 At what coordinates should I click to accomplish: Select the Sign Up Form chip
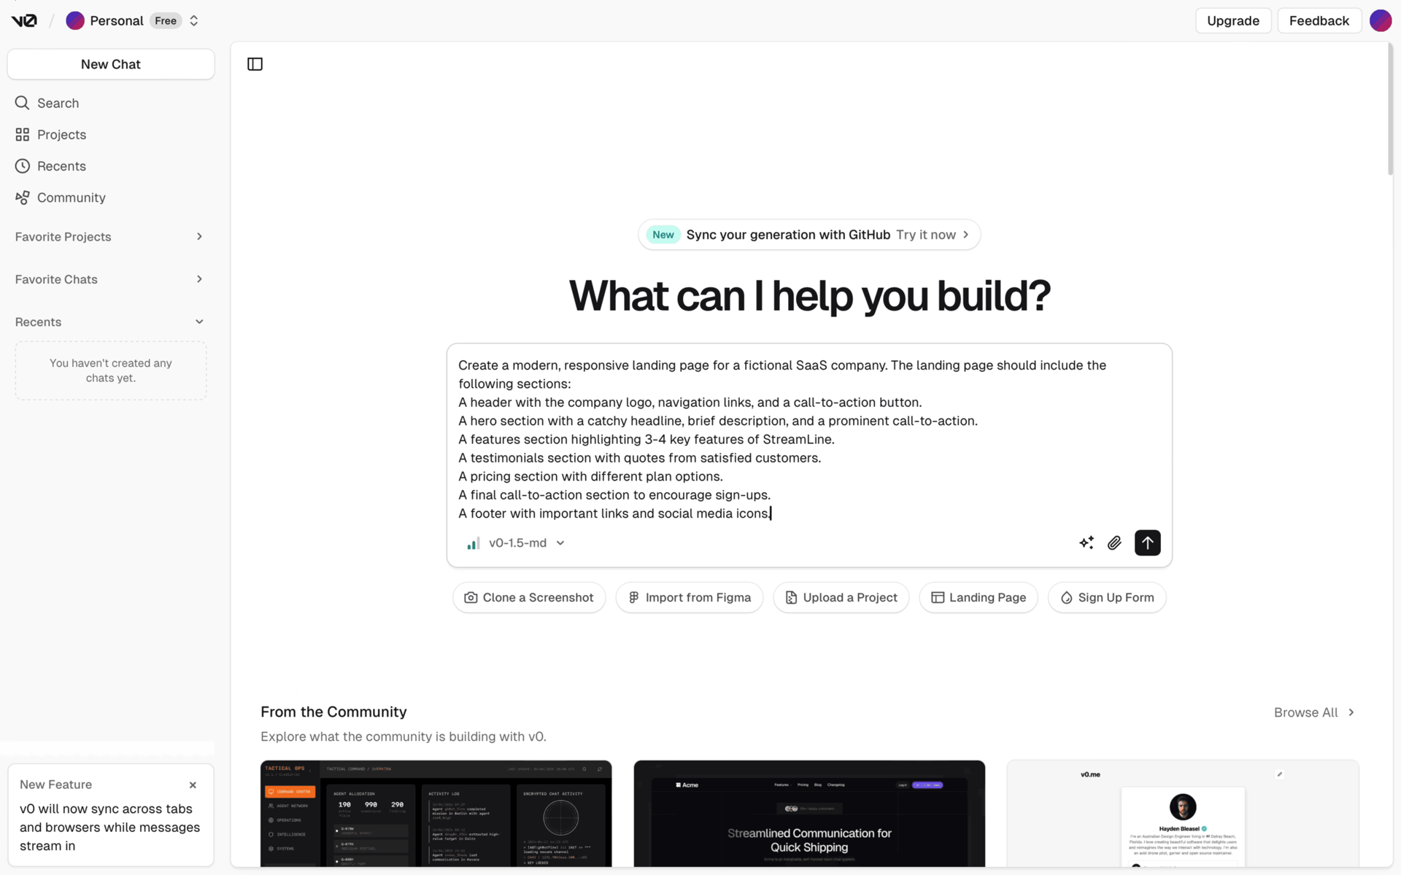click(x=1107, y=598)
